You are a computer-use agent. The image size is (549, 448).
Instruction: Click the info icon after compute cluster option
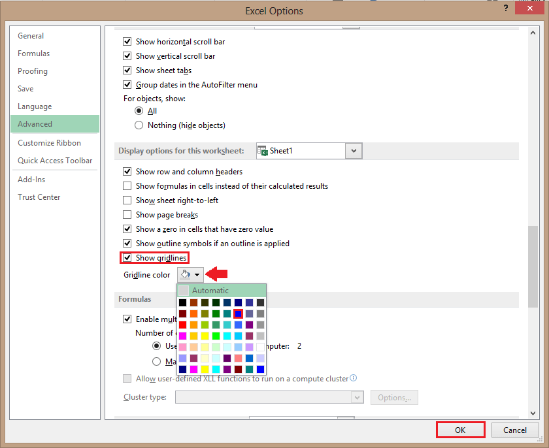pos(354,378)
